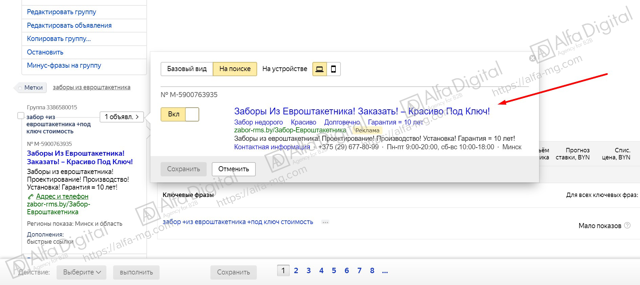640x285 pixels.
Task: Open the Адрес и телефон link
Action: pyautogui.click(x=62, y=196)
